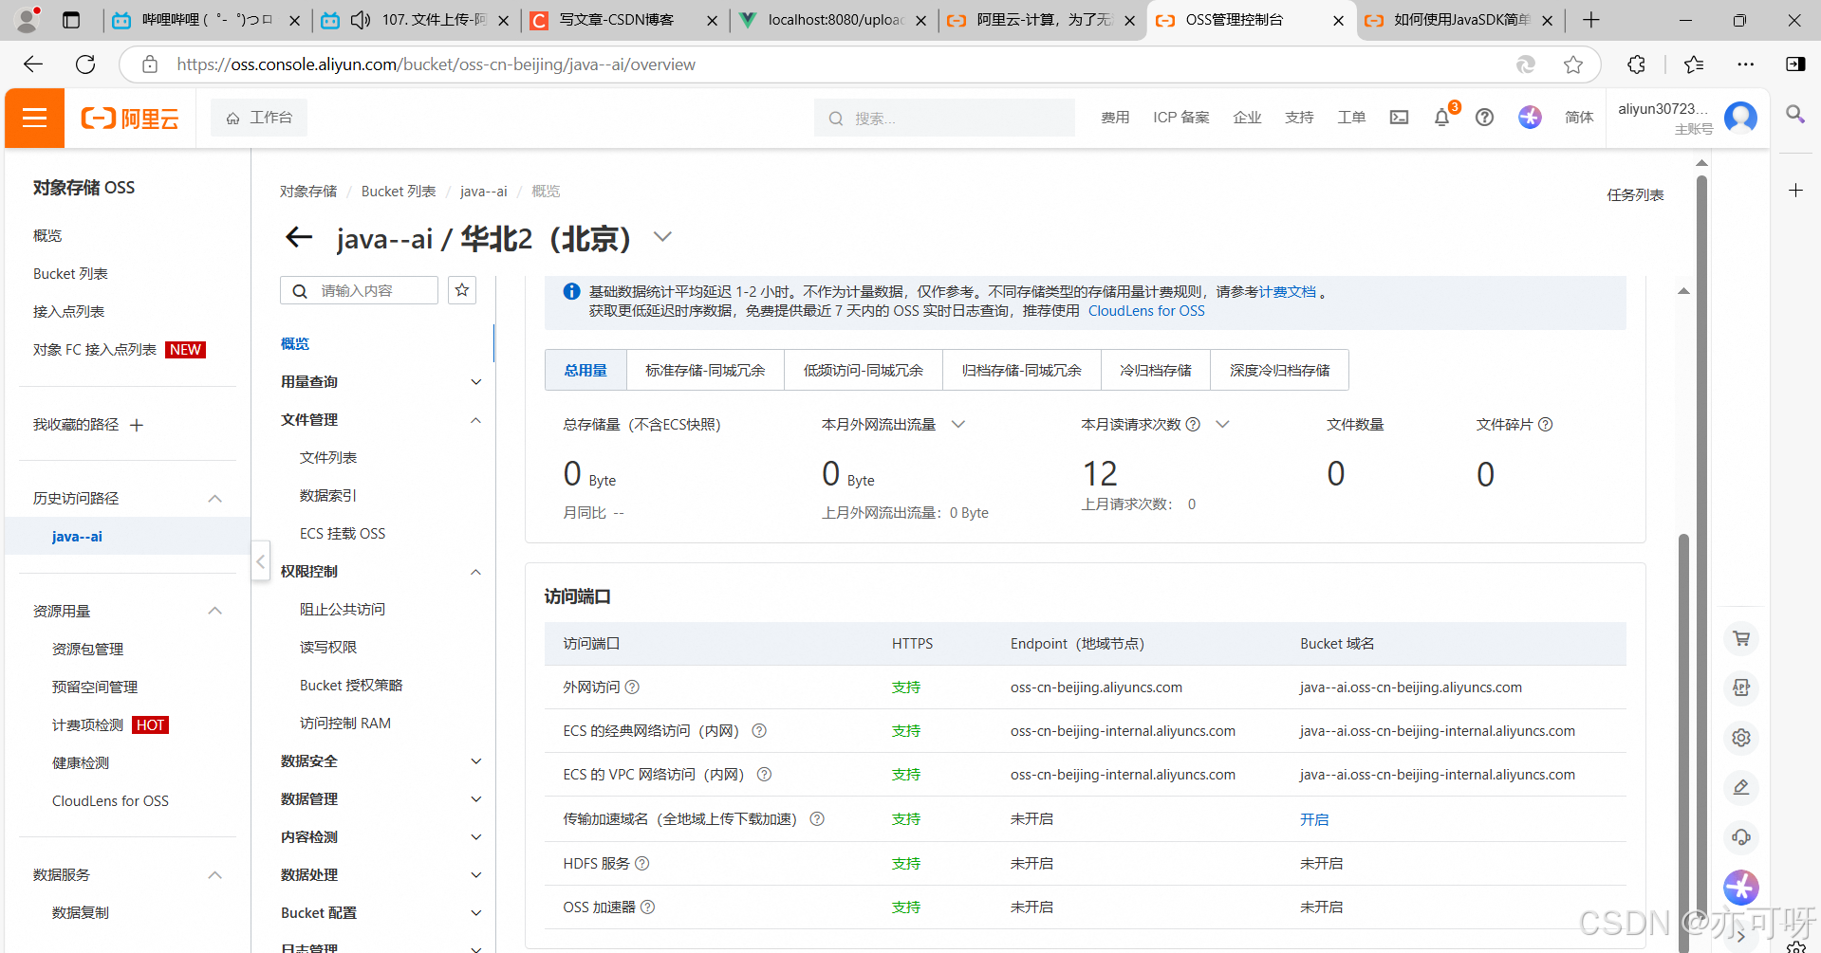
Task: Open the Aliyun hamburger main menu
Action: pos(35,118)
